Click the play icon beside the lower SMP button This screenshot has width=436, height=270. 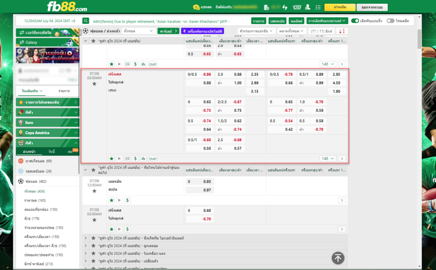point(119,159)
